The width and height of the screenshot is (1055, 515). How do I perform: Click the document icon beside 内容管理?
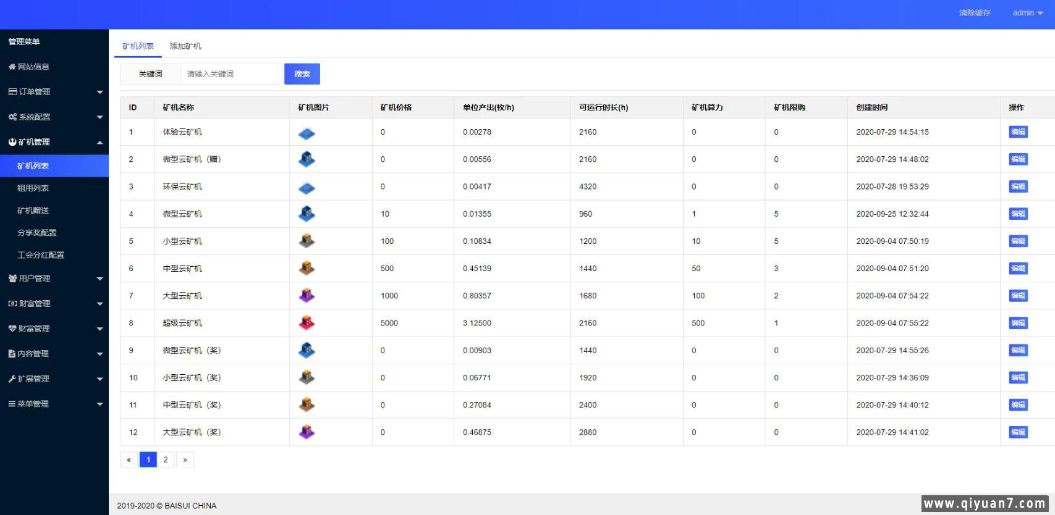pos(12,354)
